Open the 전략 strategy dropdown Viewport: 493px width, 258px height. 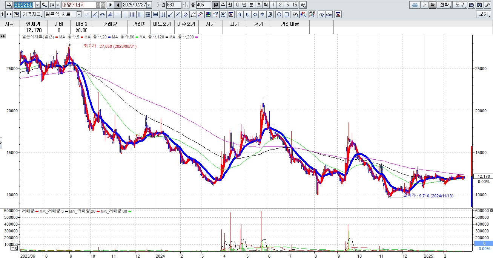(444, 5)
